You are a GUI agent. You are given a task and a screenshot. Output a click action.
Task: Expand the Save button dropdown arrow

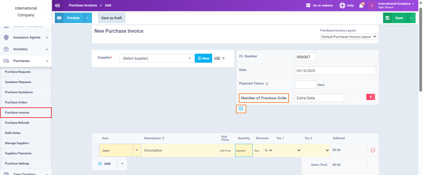[411, 18]
